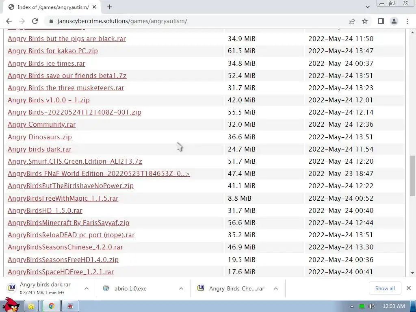The image size is (416, 312).
Task: Bookmark this page with the star
Action: 365,21
